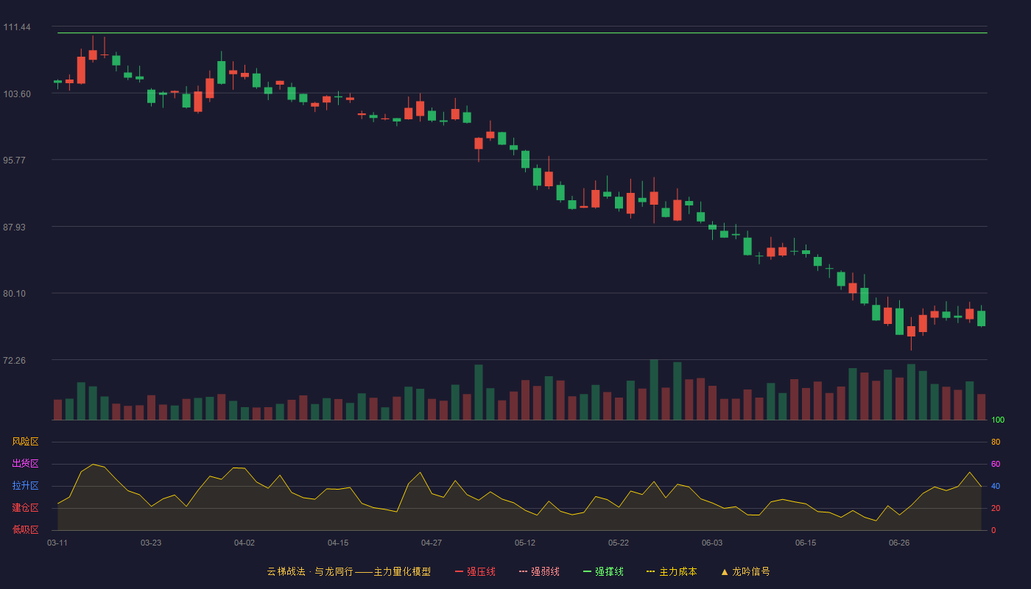The height and width of the screenshot is (589, 1031).
Task: Toggle the 龙吟信号 legend text
Action: 751,571
